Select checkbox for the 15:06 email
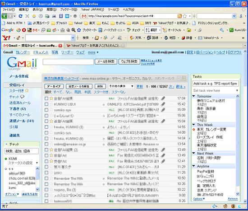This screenshot has width=248, height=211. (x=46, y=116)
